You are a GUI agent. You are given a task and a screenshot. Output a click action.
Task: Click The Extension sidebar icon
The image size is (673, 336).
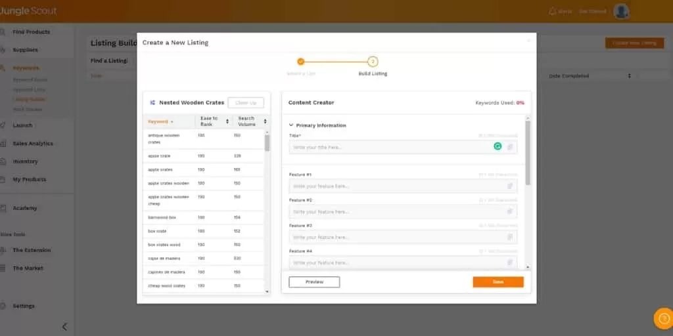coord(3,250)
